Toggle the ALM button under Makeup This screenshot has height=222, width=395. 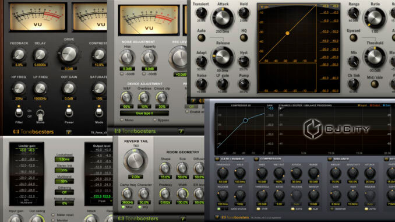[x=309, y=209]
